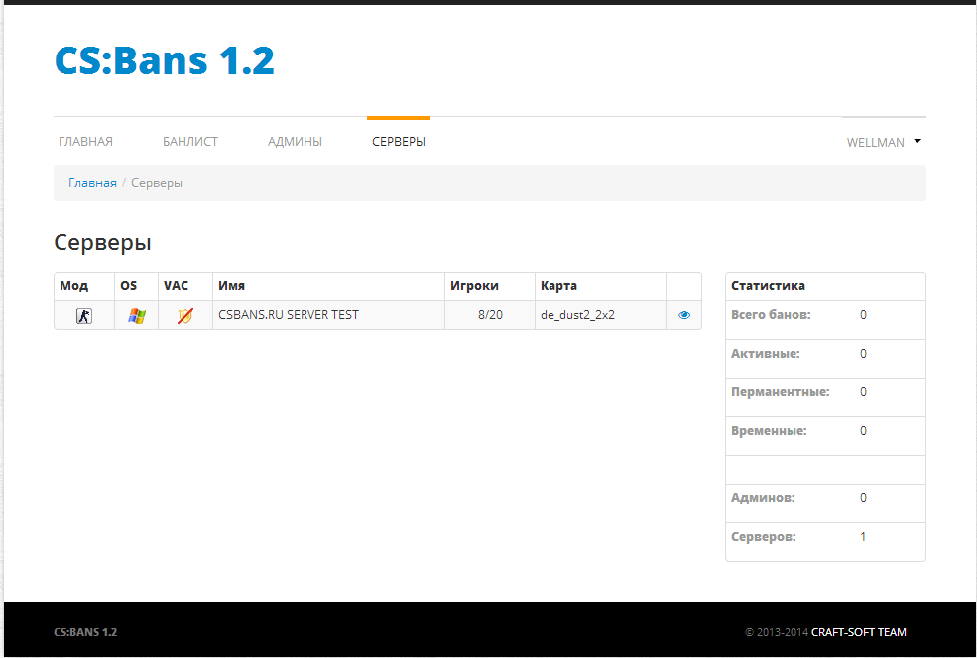This screenshot has height=658, width=977.
Task: Click the Windows OS icon in server row
Action: (x=137, y=315)
